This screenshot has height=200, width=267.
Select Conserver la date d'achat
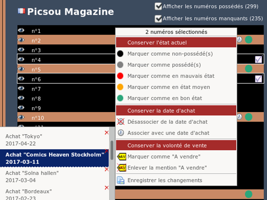pos(176,111)
